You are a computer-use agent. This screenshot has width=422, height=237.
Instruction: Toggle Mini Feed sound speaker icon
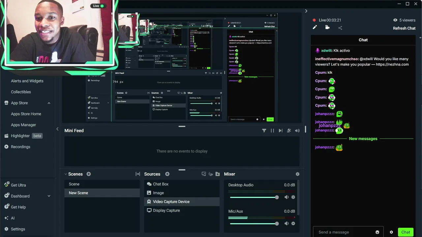coord(297,131)
